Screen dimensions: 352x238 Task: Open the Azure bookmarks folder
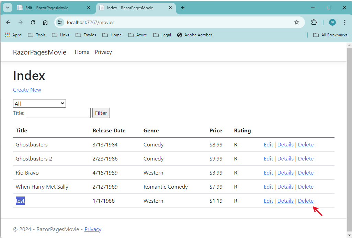[137, 35]
